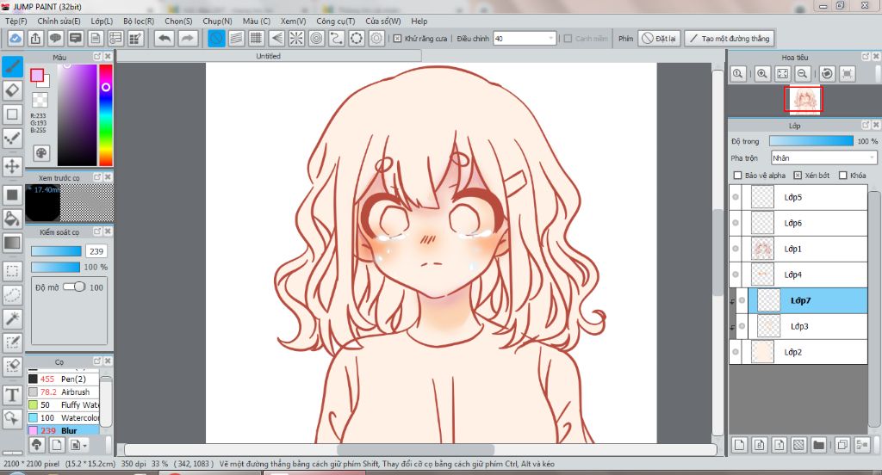882x475 pixels.
Task: Toggle Xén bớt clipping checkbox
Action: tap(797, 176)
